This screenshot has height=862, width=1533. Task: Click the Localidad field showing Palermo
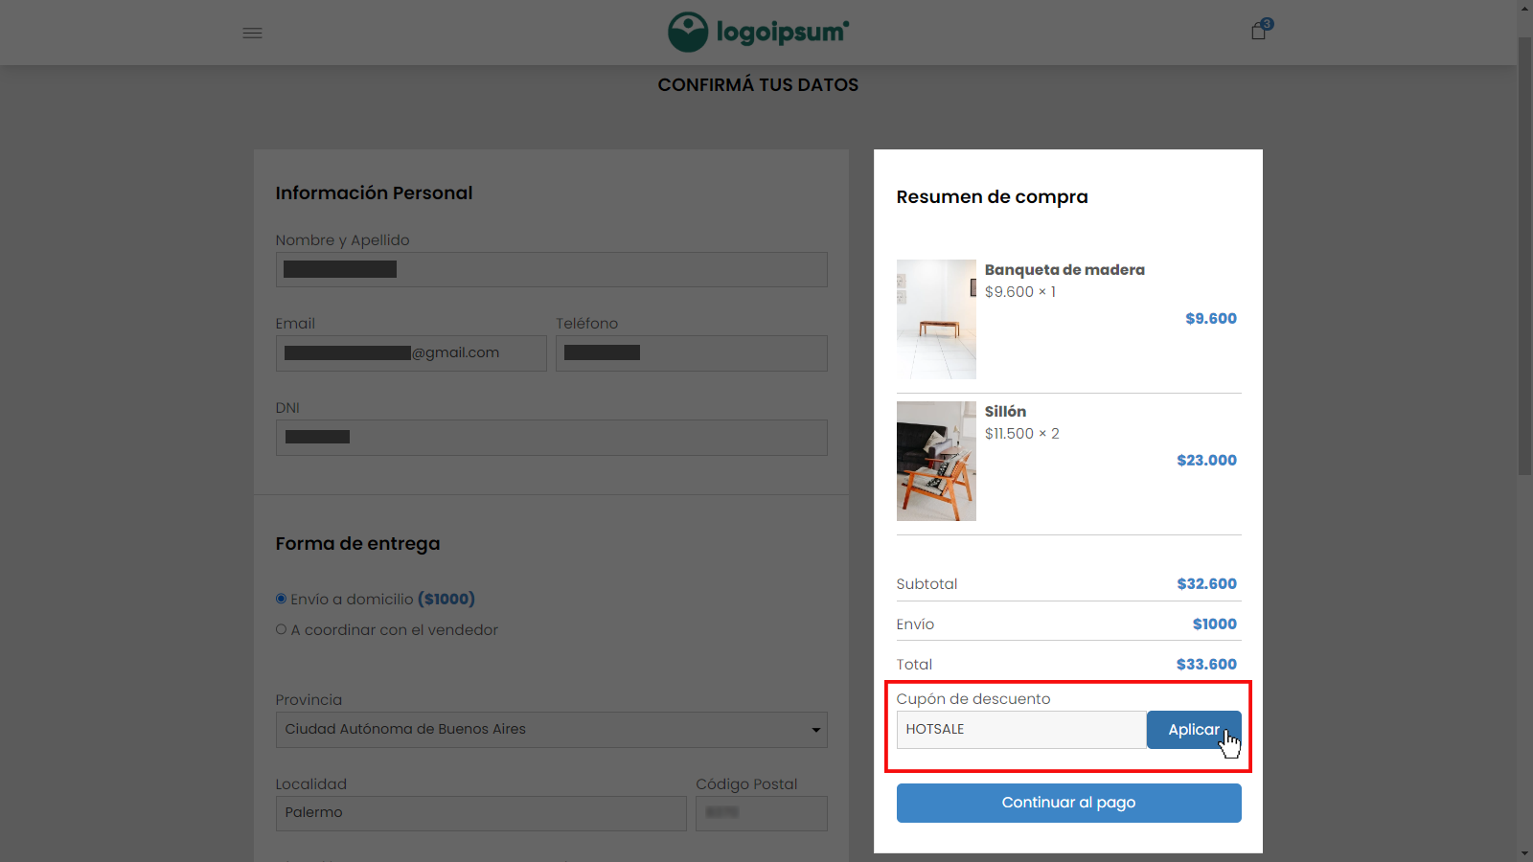(481, 813)
